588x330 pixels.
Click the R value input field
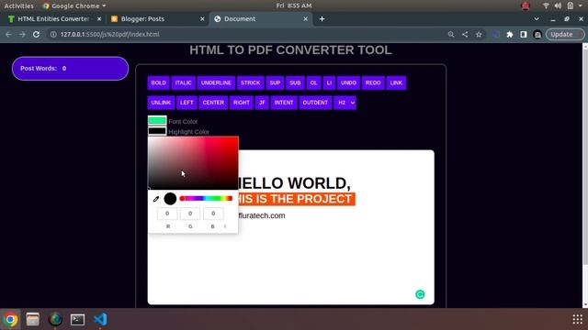coord(167,214)
